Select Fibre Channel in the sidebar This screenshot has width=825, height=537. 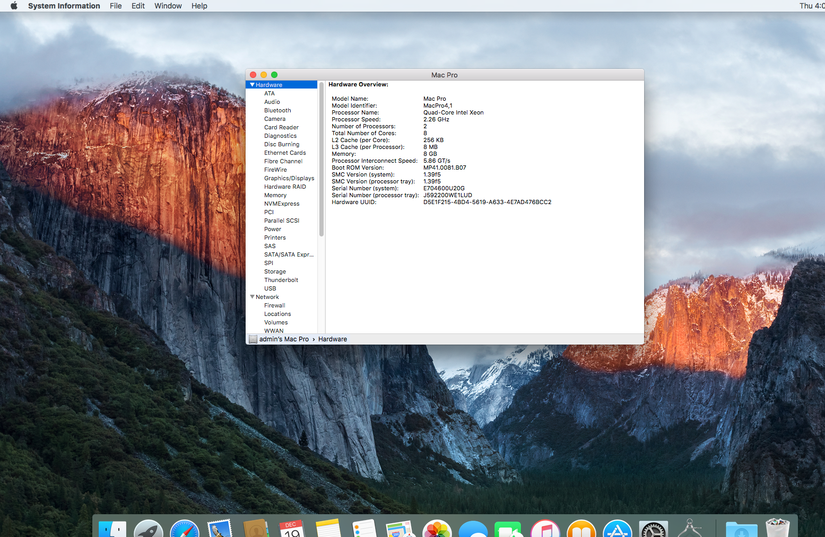click(283, 161)
